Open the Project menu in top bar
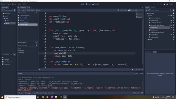This screenshot has width=176, height=99. [9, 4]
